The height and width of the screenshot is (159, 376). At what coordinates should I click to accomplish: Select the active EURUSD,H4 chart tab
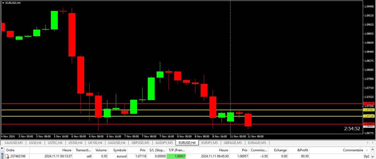pos(187,143)
